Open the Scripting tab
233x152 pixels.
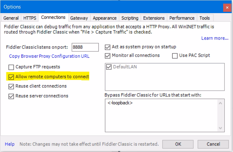(x=130, y=18)
